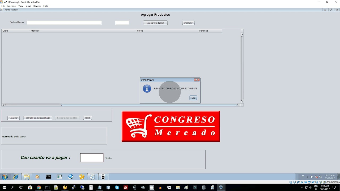
Task: Launch Windows Media Player from guest taskbar
Action: (x=37, y=177)
